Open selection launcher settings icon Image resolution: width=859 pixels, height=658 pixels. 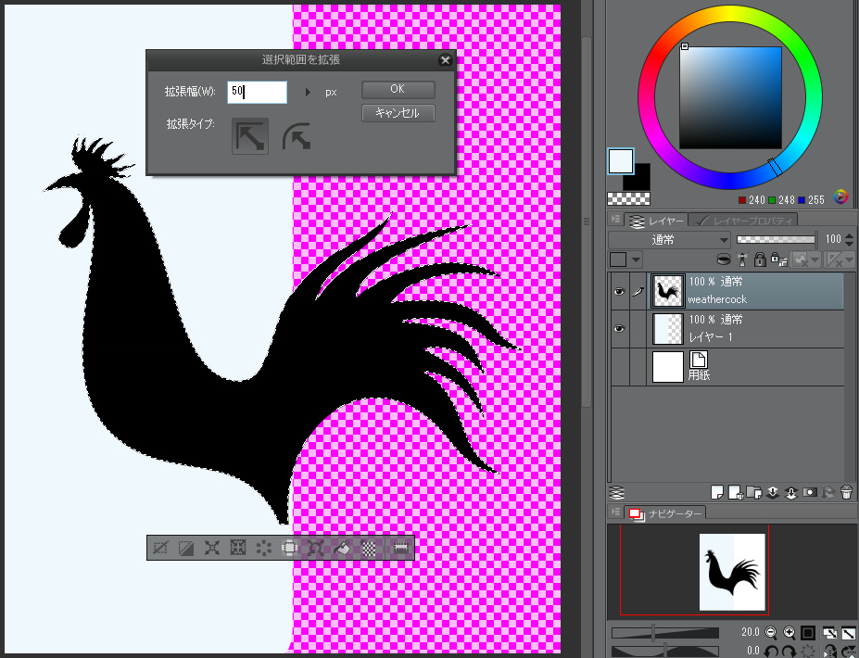(401, 548)
